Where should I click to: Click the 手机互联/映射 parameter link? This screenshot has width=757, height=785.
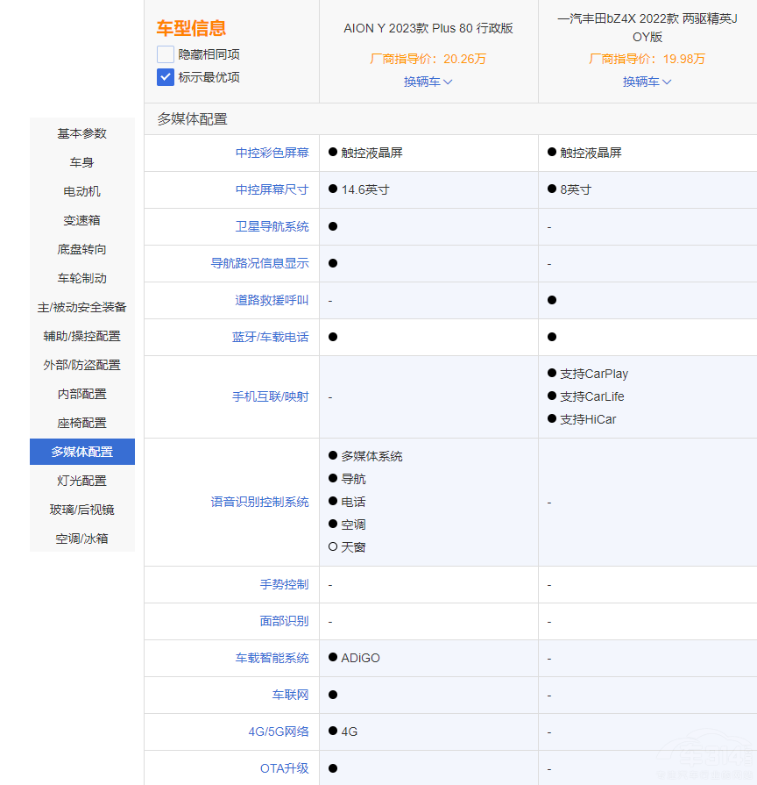tap(270, 396)
